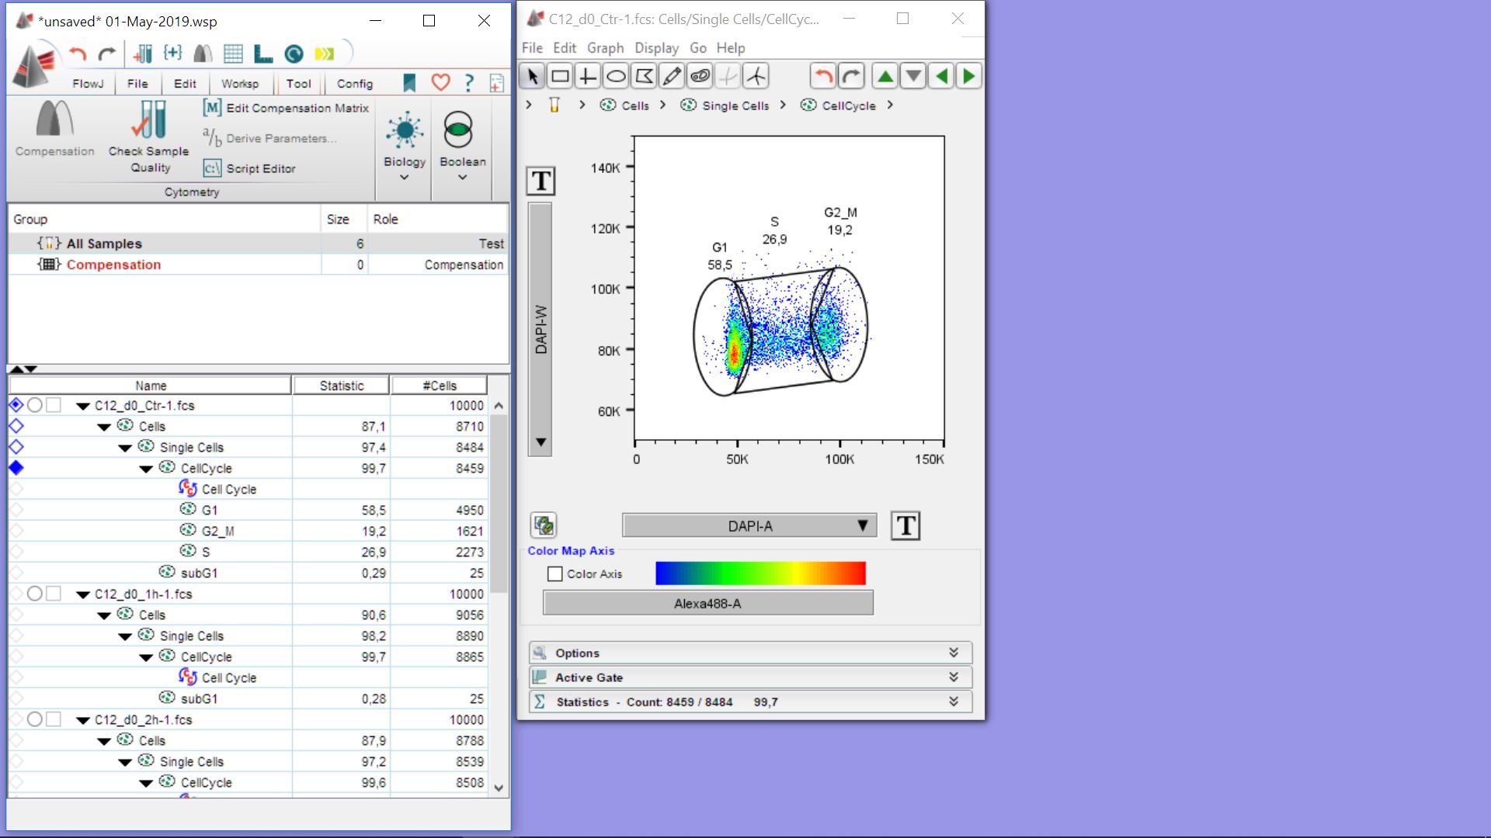The image size is (1491, 838).
Task: Switch to the Workspace ribbon tab
Action: [x=240, y=84]
